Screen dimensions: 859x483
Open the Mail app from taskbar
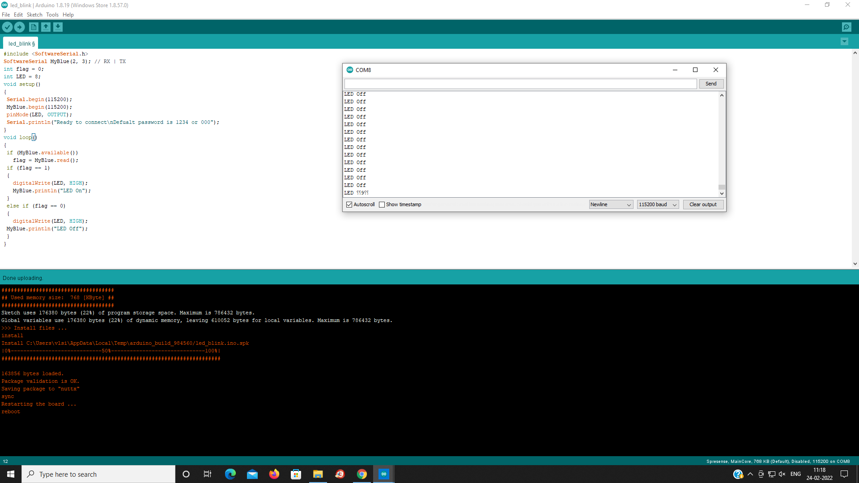click(252, 474)
